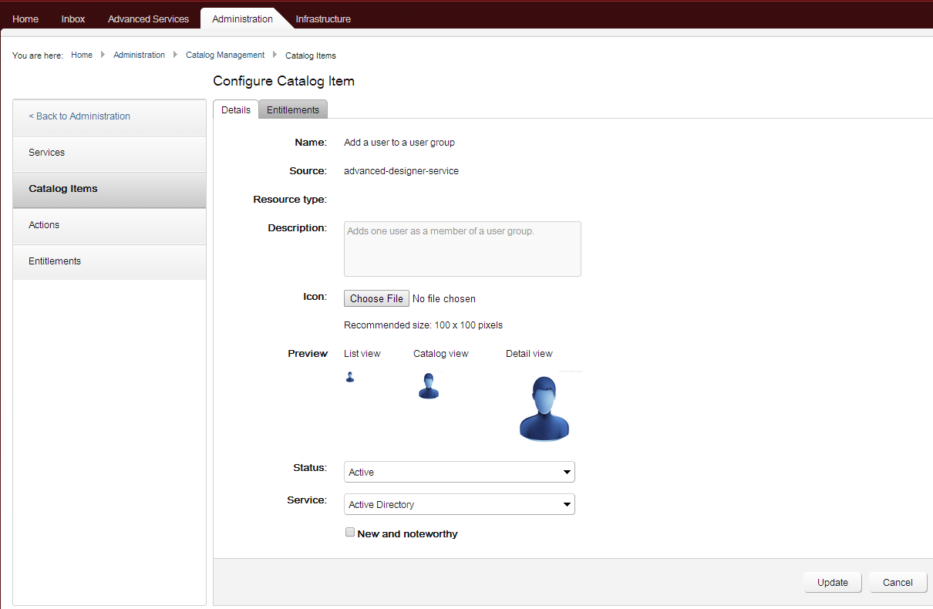The image size is (933, 609).
Task: Click the Status dropdown arrow
Action: (x=568, y=471)
